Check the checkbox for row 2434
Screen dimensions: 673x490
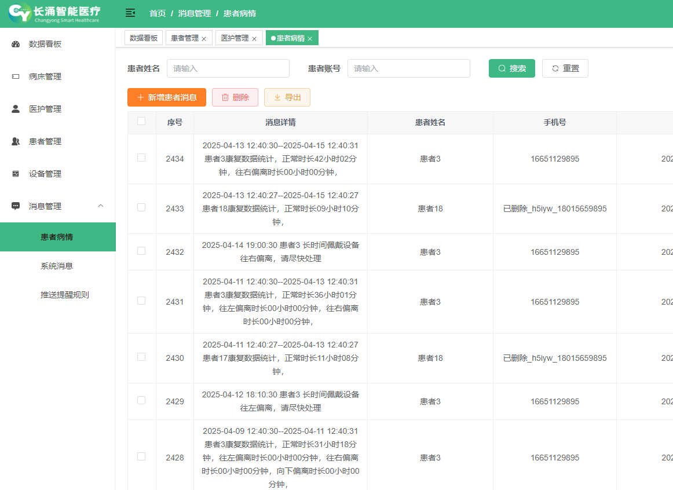tap(141, 158)
